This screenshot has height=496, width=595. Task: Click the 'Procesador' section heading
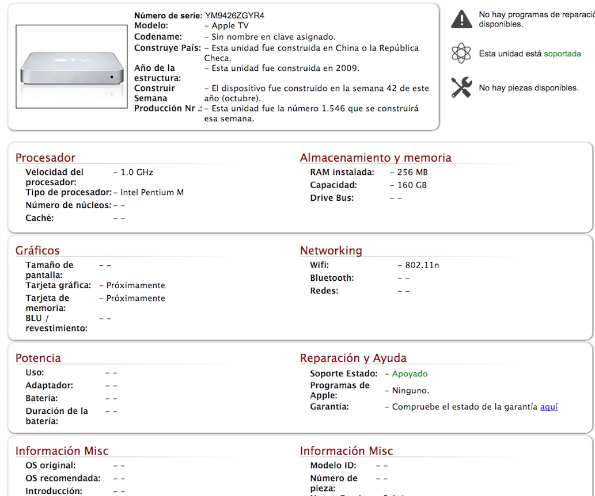click(x=45, y=158)
